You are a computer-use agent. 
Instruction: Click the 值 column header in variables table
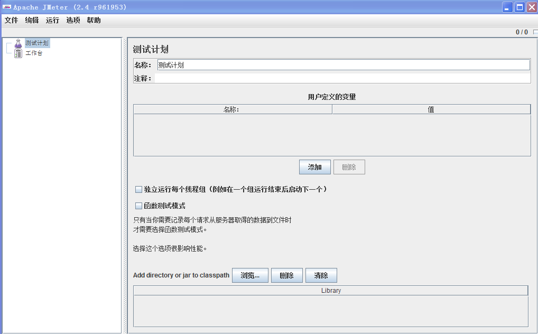pyautogui.click(x=431, y=109)
